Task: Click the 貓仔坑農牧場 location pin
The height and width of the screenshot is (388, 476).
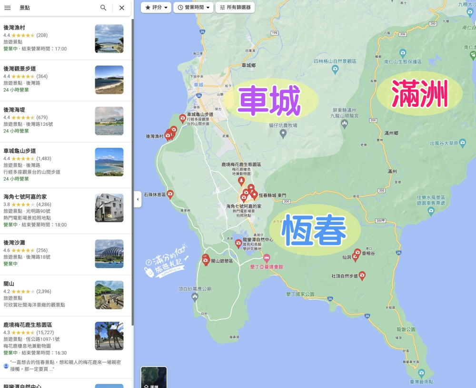Action: click(x=283, y=133)
